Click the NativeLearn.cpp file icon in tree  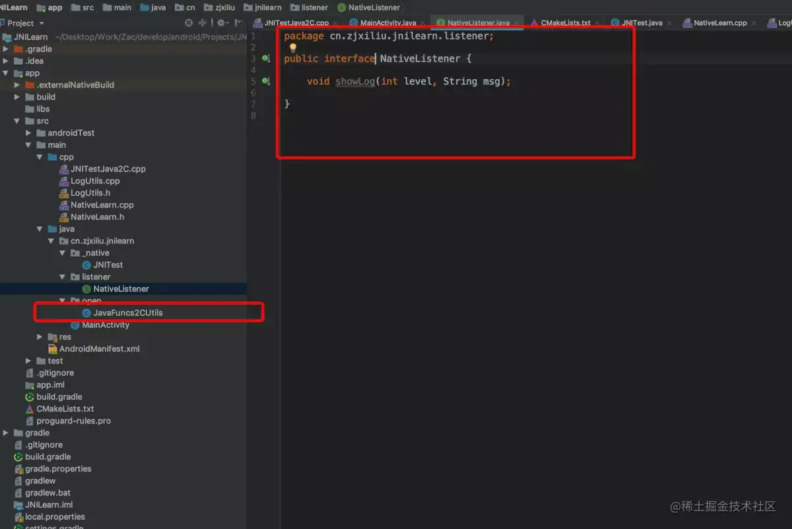pos(64,205)
